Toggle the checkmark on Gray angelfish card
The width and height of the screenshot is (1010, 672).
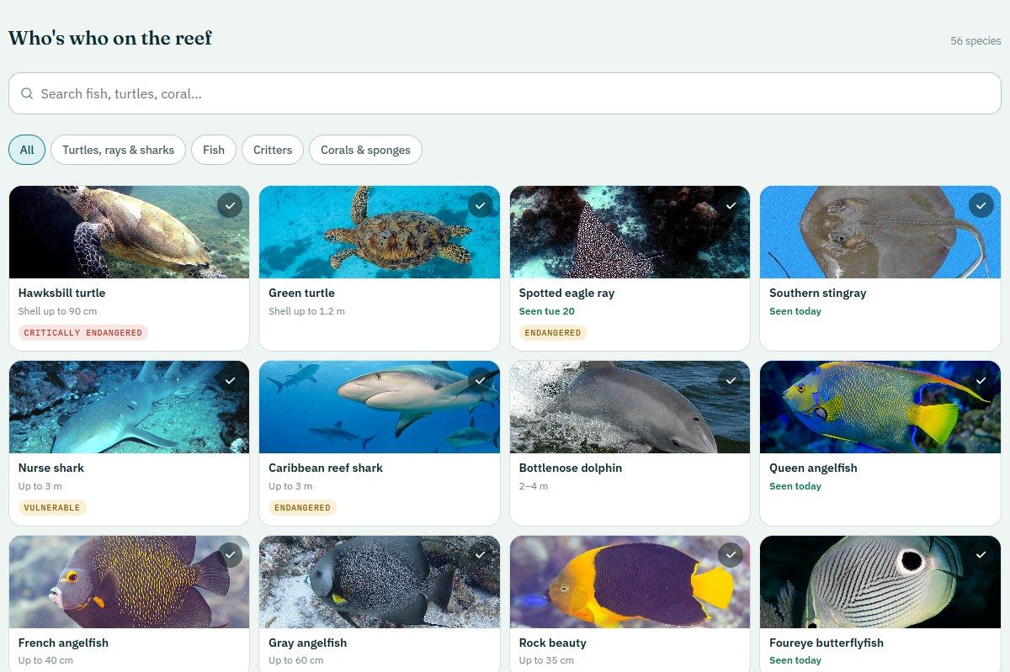tap(481, 555)
